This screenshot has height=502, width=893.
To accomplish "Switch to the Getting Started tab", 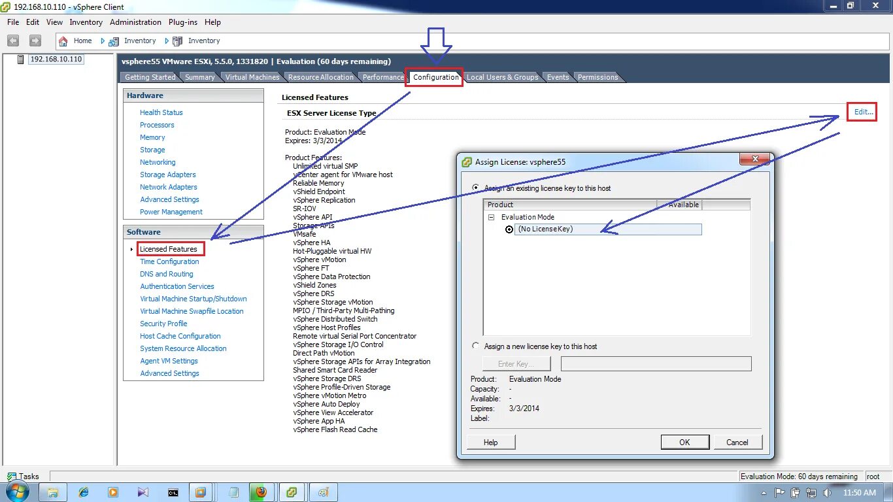I will click(x=150, y=77).
